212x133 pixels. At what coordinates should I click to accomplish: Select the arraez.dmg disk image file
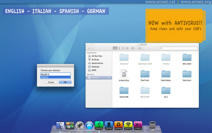coord(124,75)
